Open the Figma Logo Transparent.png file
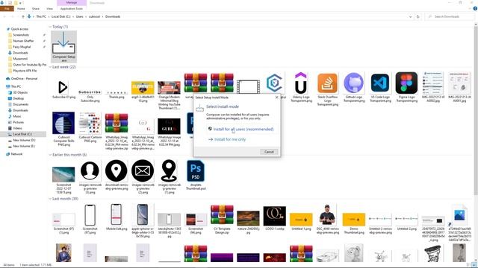This screenshot has width=478, height=268. (x=406, y=87)
